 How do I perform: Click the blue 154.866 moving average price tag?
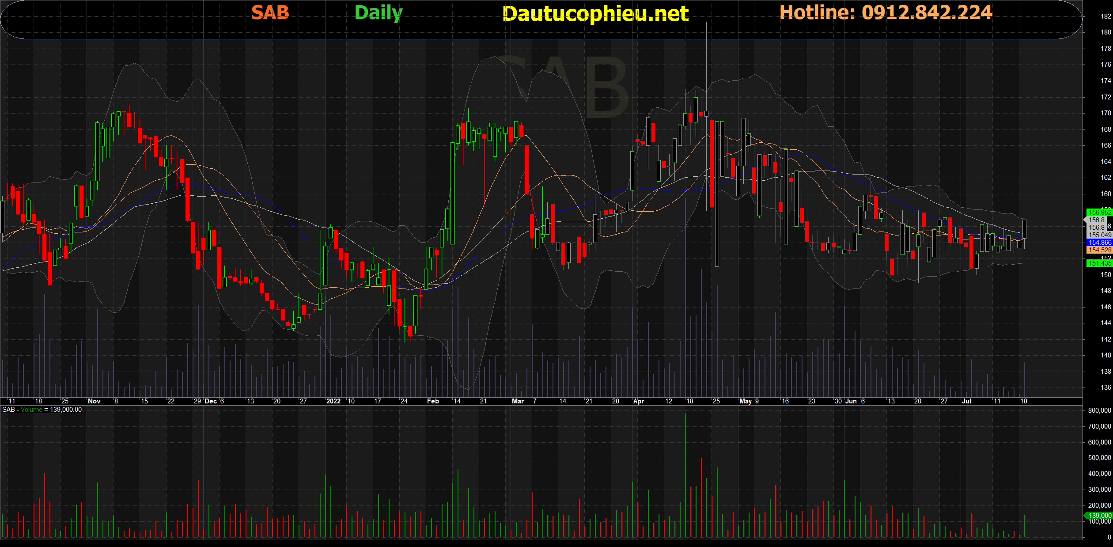(1099, 243)
